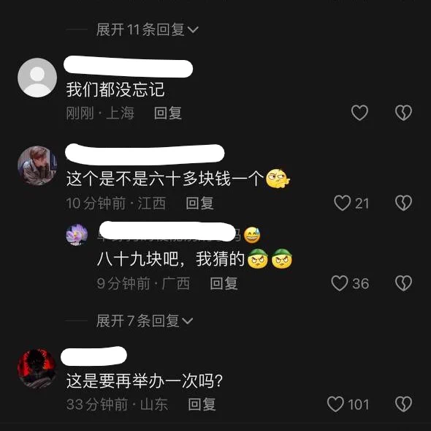The height and width of the screenshot is (431, 431).
Task: Reply to the 广西 comment from 9分钟前
Action: pos(224,283)
